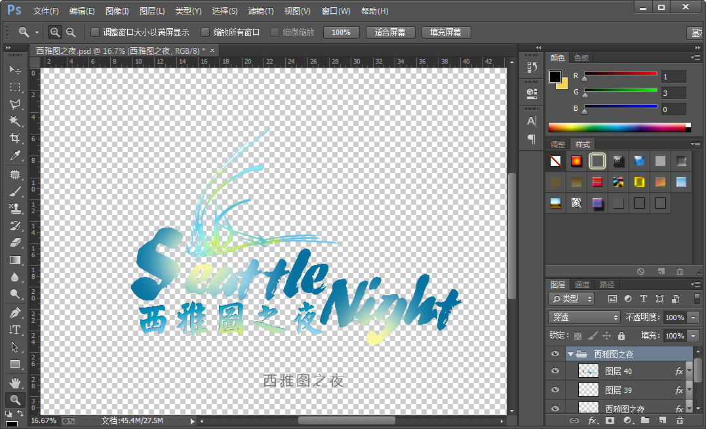
Task: Click the 填充屏幕 button
Action: tap(446, 32)
